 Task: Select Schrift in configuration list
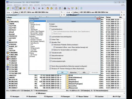pos(32,26)
